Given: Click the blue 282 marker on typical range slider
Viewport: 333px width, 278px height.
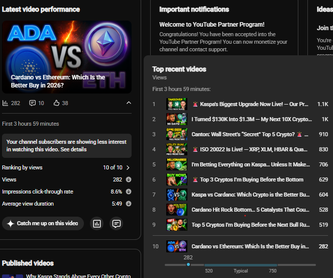Looking at the screenshot, I should (x=188, y=264).
